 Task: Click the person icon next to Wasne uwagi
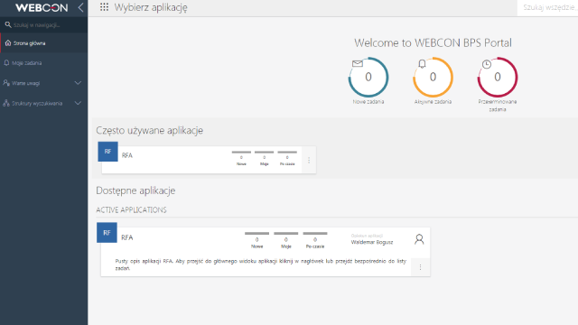[6, 83]
